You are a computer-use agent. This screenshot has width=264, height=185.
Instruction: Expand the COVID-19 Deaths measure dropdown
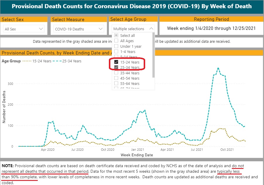79,29
